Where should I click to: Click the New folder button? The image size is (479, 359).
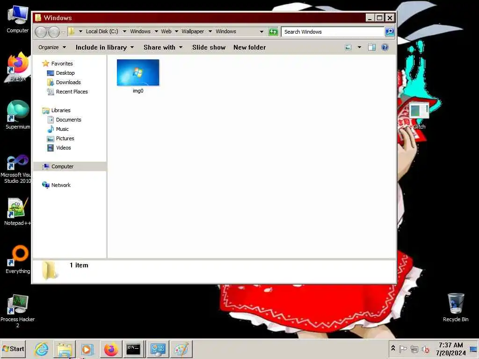pyautogui.click(x=250, y=47)
